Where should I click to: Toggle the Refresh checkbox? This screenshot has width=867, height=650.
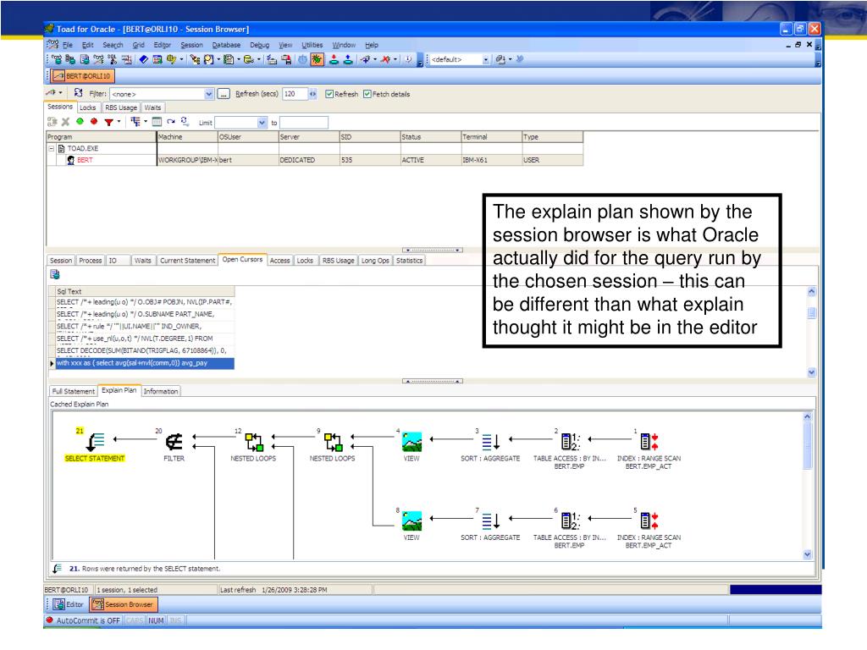(x=329, y=94)
